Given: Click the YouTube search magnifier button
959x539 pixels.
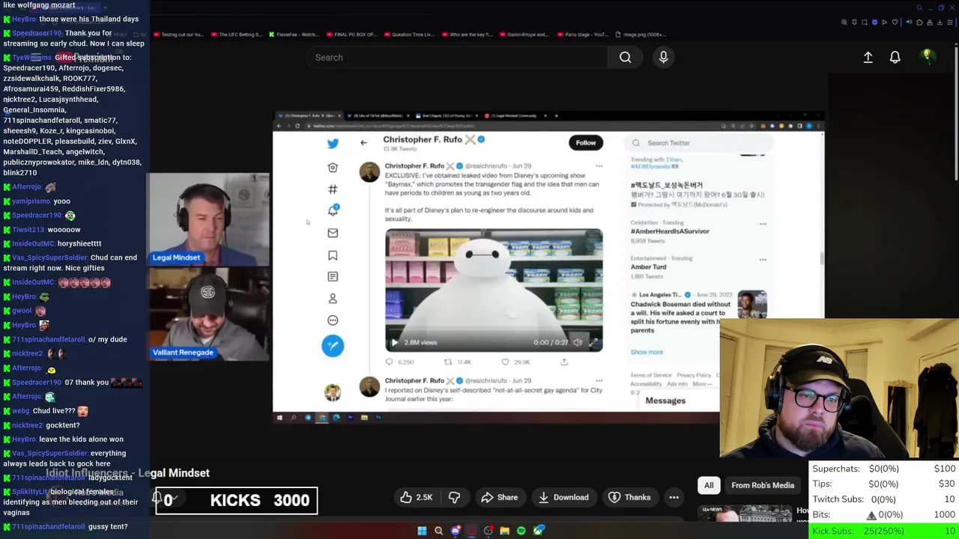Looking at the screenshot, I should coord(625,58).
